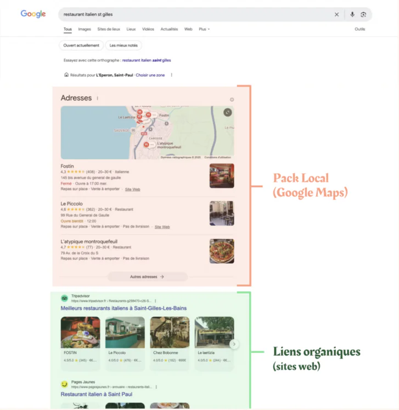Open the options dots for Pages Jaunes result
Image resolution: width=399 pixels, height=410 pixels.
(156, 387)
